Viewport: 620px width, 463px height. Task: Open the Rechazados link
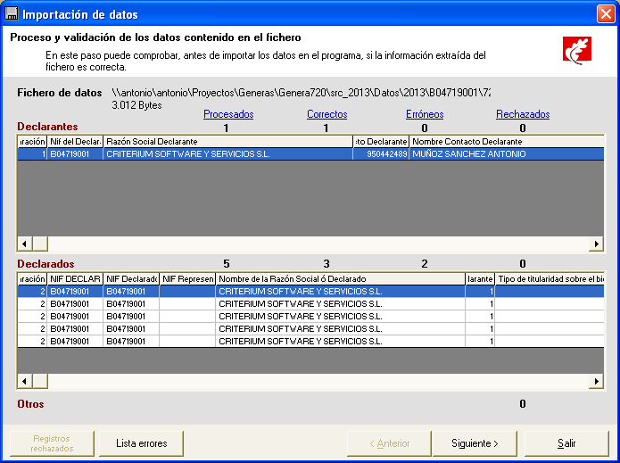523,114
